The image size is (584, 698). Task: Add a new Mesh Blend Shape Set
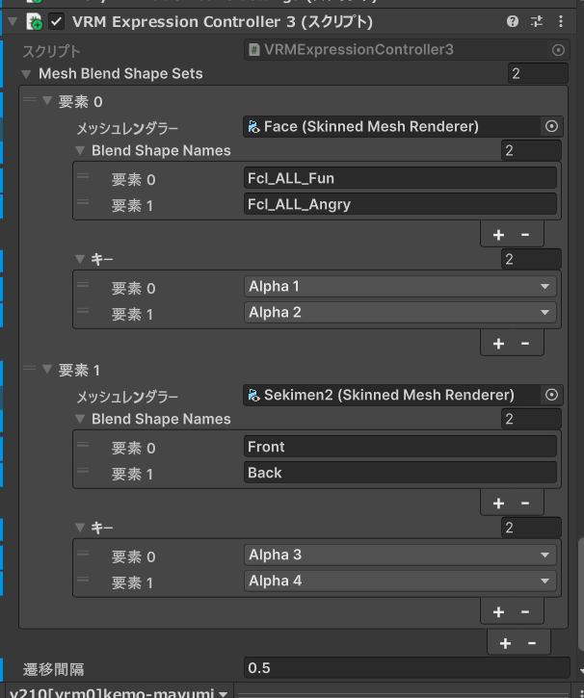coord(505,643)
